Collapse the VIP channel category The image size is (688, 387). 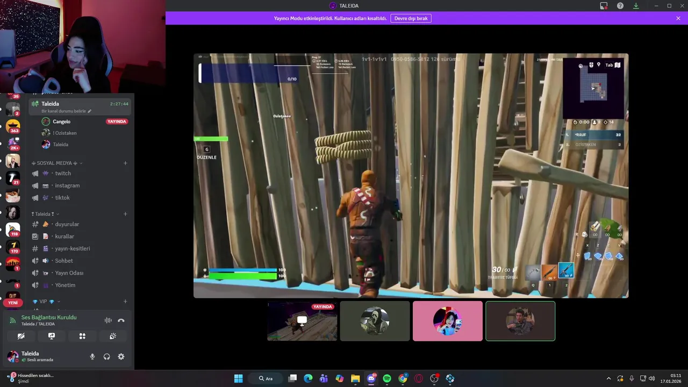click(46, 302)
